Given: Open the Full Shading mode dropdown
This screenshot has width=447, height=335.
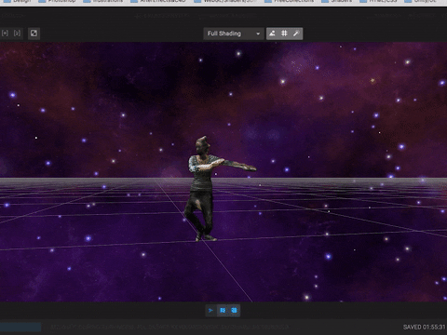Looking at the screenshot, I should coord(234,33).
